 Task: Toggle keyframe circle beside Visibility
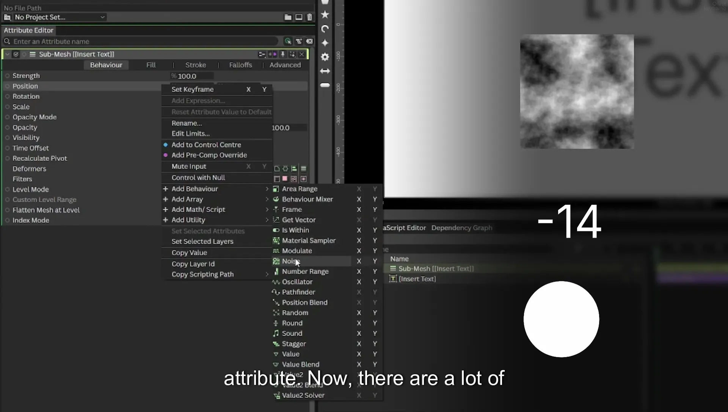click(7, 138)
